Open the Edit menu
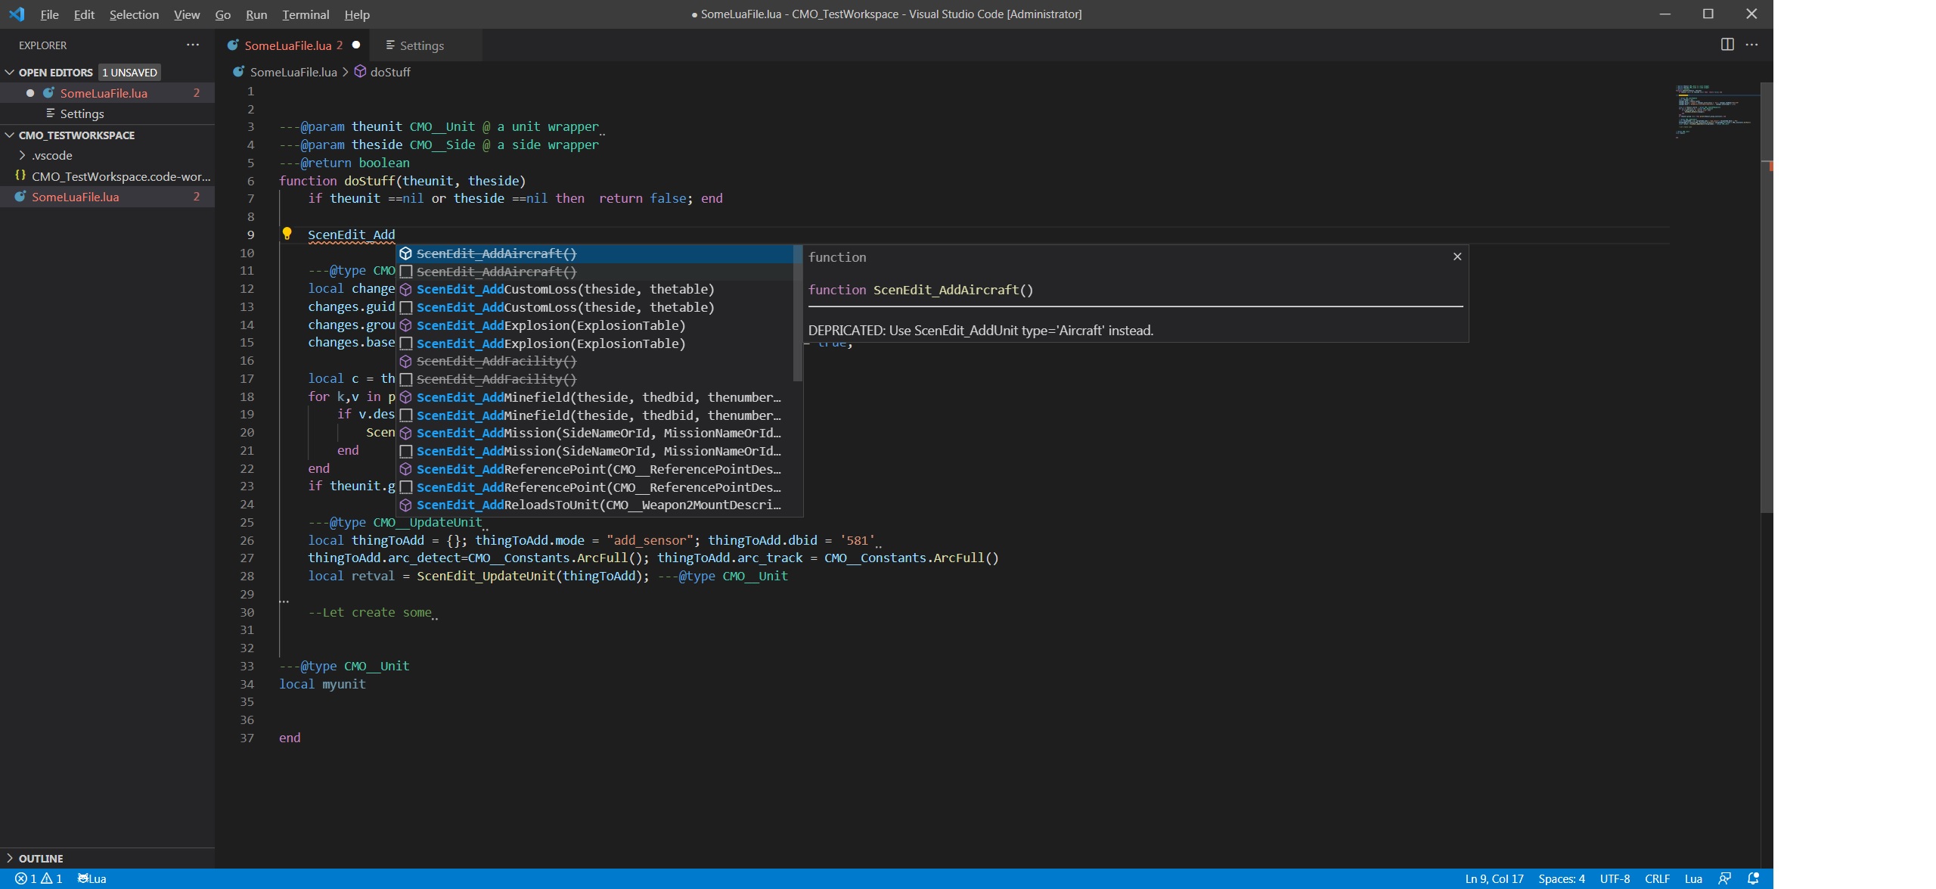The width and height of the screenshot is (1936, 889). pos(84,14)
